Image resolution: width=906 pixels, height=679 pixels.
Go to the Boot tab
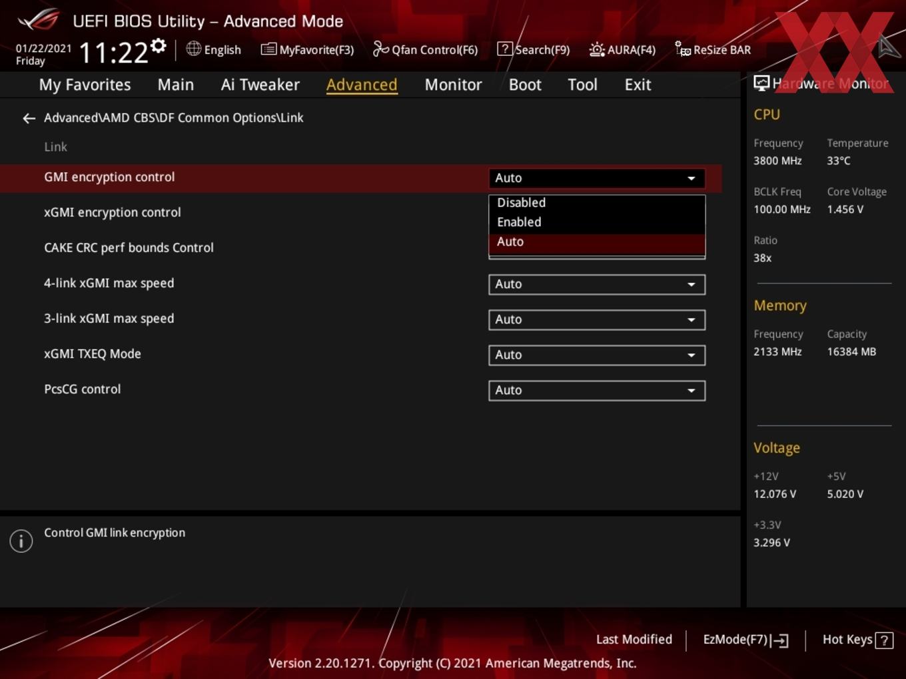(x=525, y=85)
